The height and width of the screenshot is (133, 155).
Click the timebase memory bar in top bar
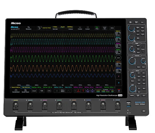coord(63,28)
